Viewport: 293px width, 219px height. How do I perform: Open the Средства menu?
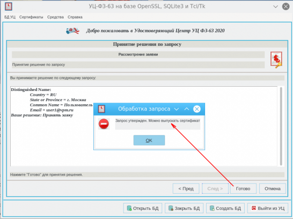(55, 17)
